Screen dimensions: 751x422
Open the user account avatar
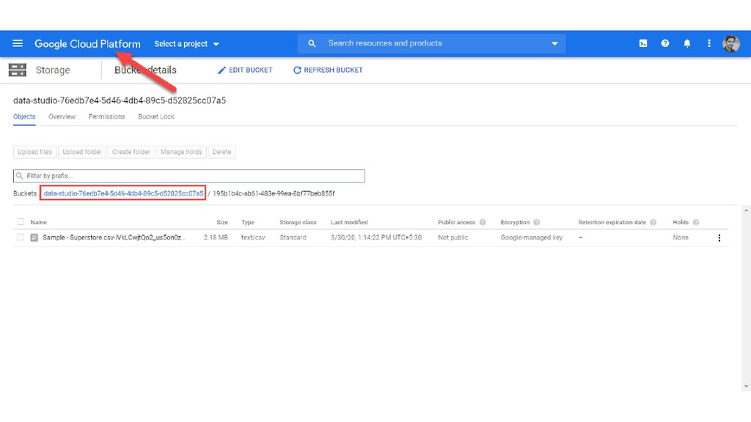click(x=731, y=43)
